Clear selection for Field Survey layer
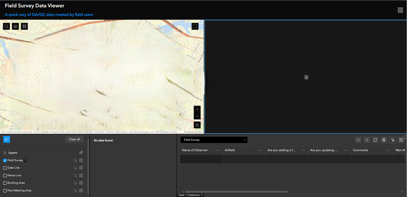The height and width of the screenshot is (197, 407). click(75, 160)
